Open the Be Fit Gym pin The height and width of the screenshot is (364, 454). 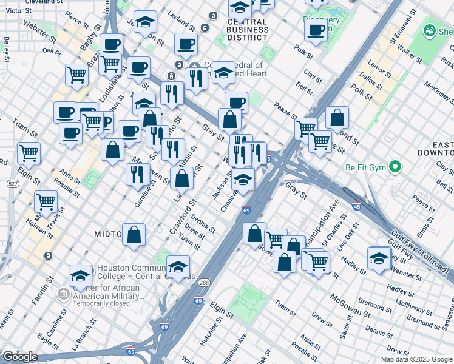(x=395, y=167)
